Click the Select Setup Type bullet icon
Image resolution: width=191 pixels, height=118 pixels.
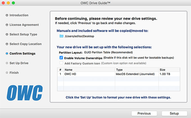[7, 34]
